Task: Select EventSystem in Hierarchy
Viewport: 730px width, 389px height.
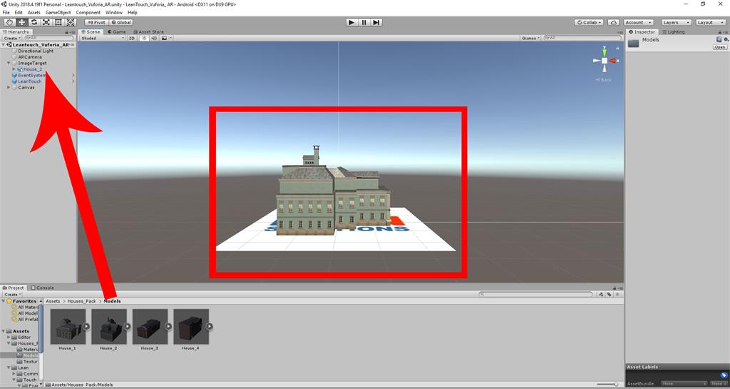Action: click(31, 75)
